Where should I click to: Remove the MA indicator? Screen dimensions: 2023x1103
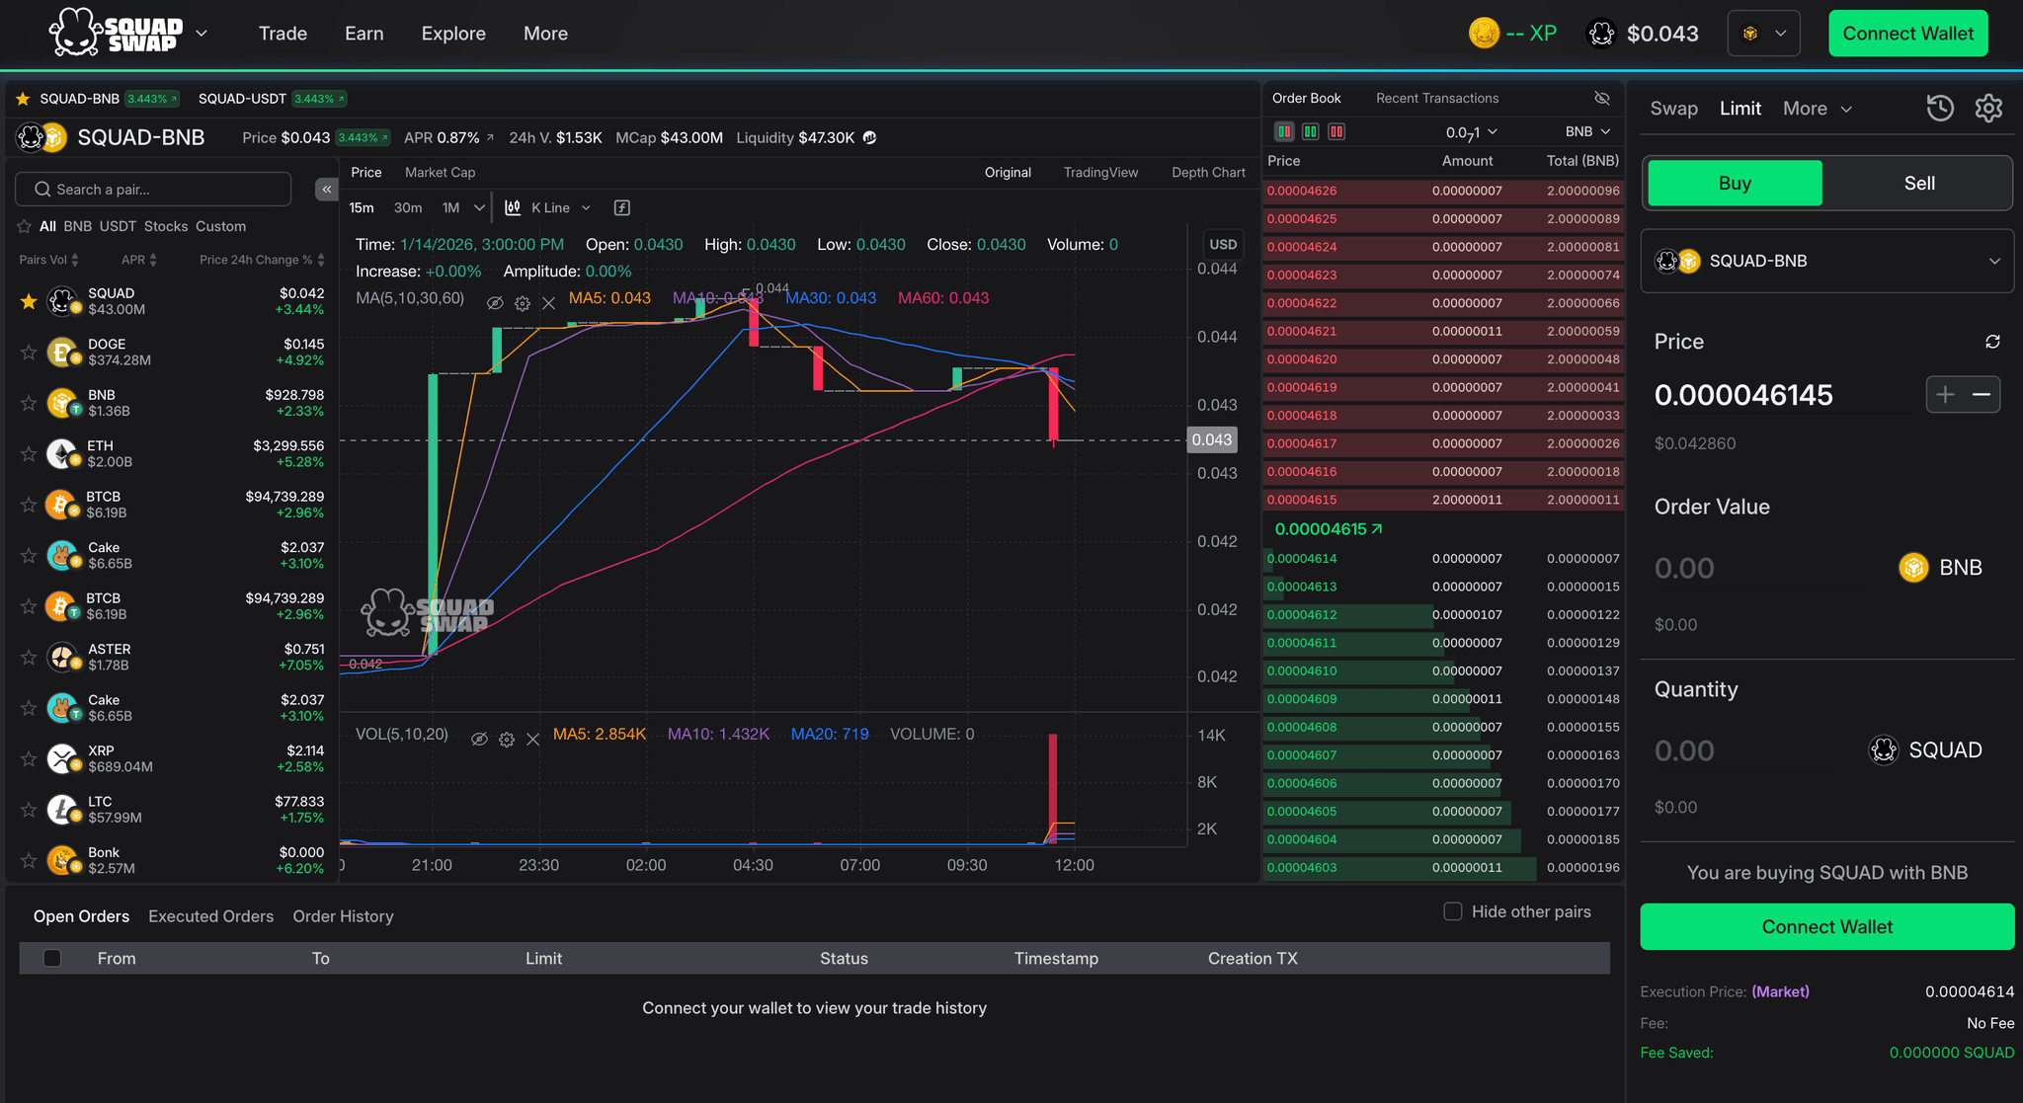[x=548, y=303]
